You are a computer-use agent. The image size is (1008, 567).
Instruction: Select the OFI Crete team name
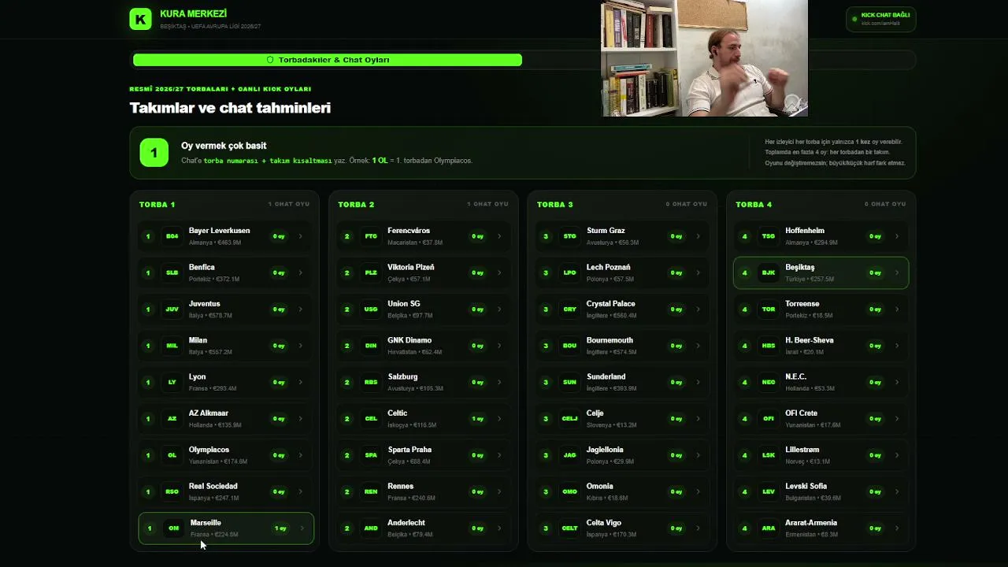click(x=801, y=413)
